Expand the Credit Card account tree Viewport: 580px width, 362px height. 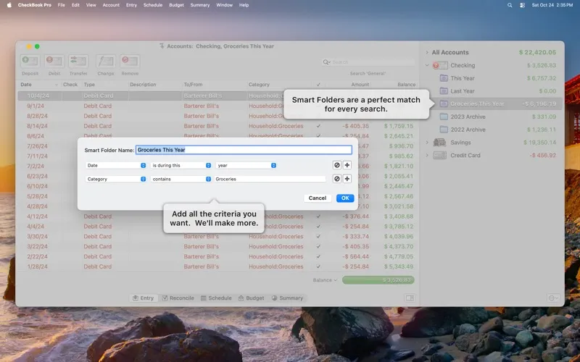(427, 155)
